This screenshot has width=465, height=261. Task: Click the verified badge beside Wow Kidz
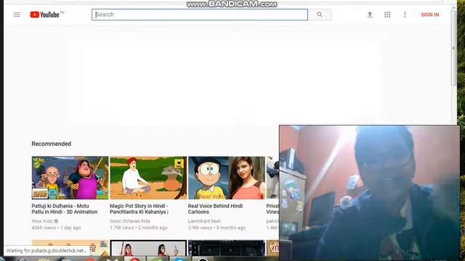56,221
